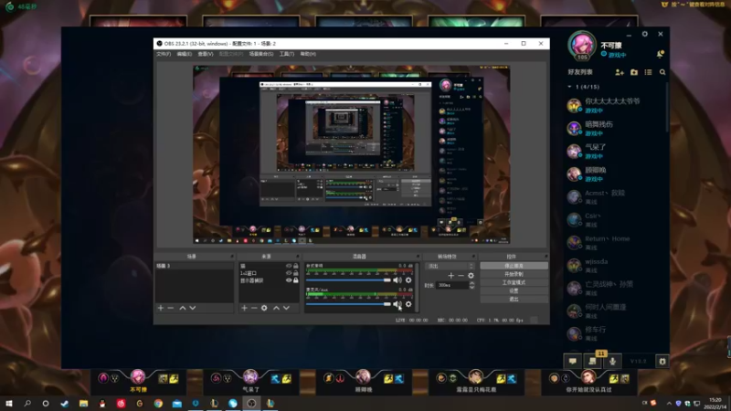The image size is (731, 411).
Task: Add a new source with plus icon
Action: 244,308
